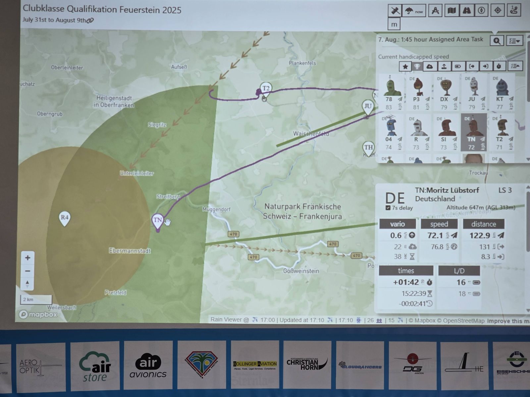Viewport: 530px width, 397px height.
Task: Expand the task list dropdown menu
Action: pyautogui.click(x=514, y=41)
